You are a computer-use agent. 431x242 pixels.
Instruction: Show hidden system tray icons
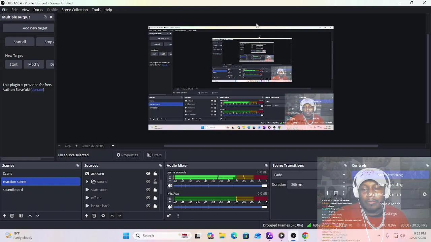tap(378, 236)
